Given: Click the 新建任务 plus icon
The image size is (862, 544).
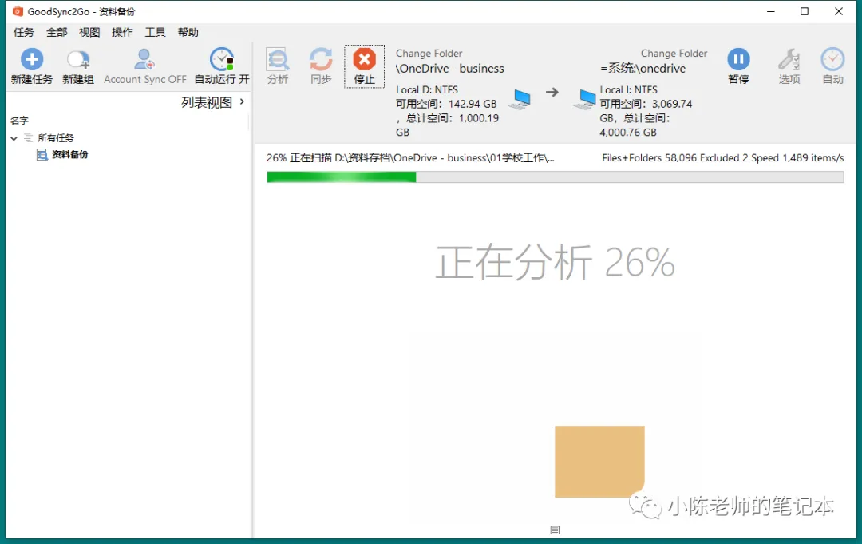Looking at the screenshot, I should coord(31,59).
